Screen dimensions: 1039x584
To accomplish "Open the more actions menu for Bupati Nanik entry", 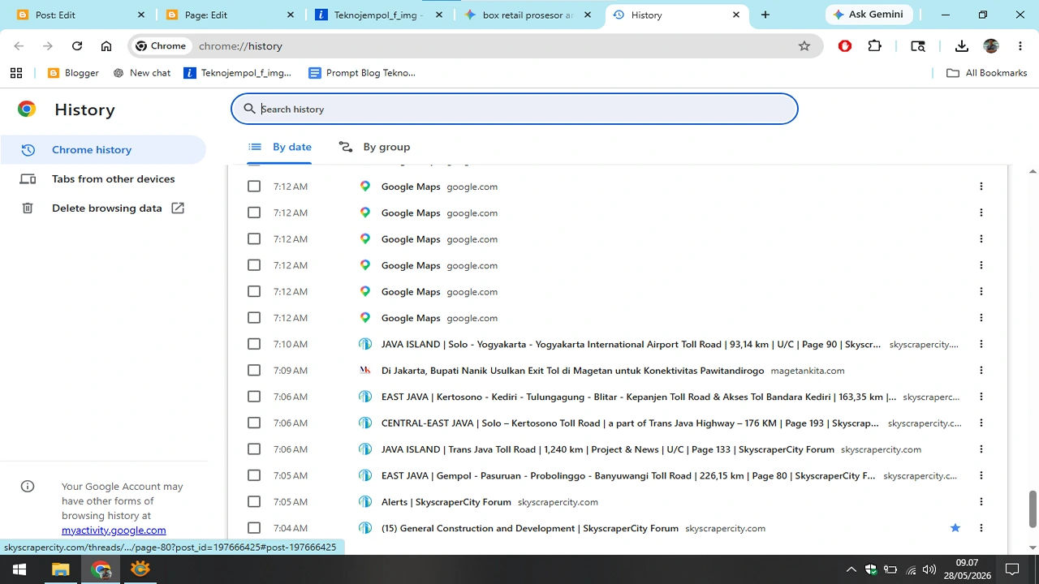I will [x=981, y=371].
